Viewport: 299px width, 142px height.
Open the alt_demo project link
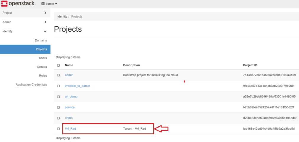(x=71, y=96)
